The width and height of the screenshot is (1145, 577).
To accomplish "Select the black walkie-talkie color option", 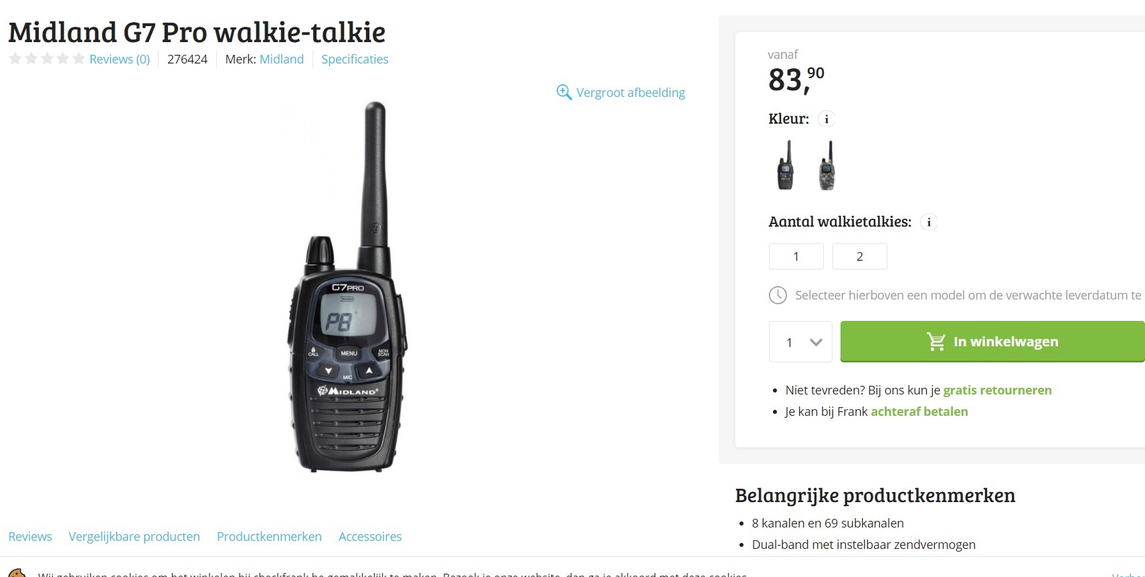I will pyautogui.click(x=786, y=165).
